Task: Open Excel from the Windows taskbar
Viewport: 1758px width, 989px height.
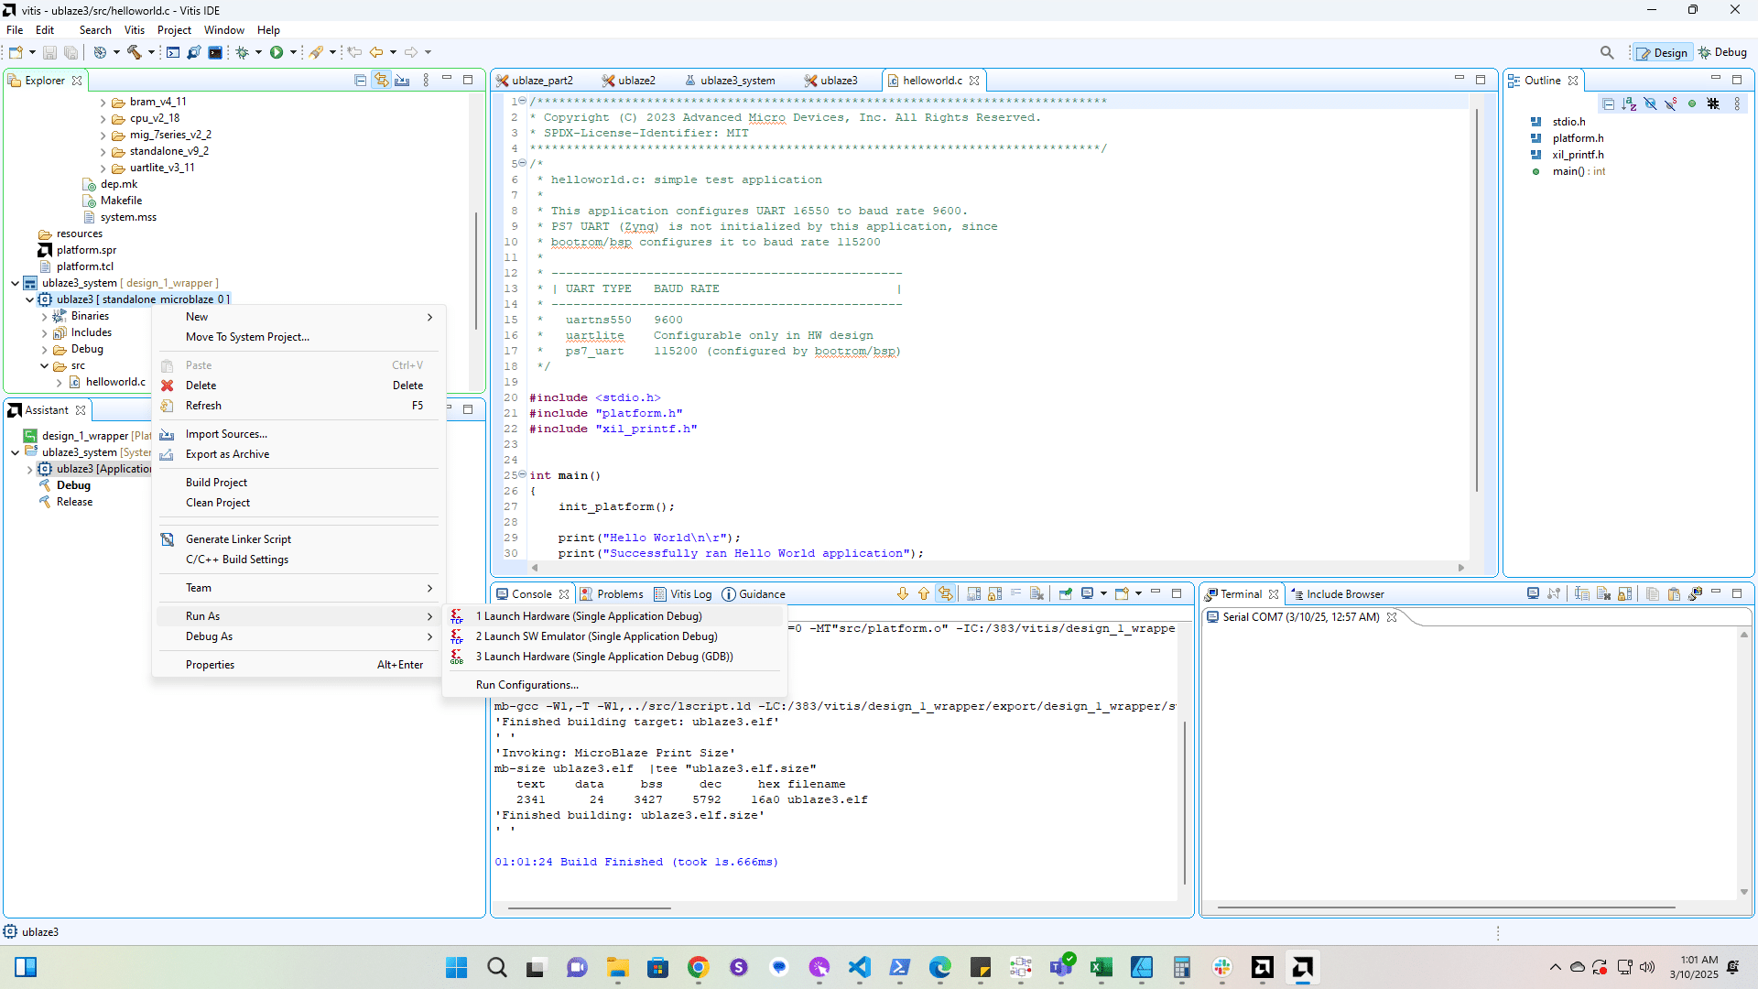Action: pyautogui.click(x=1101, y=967)
